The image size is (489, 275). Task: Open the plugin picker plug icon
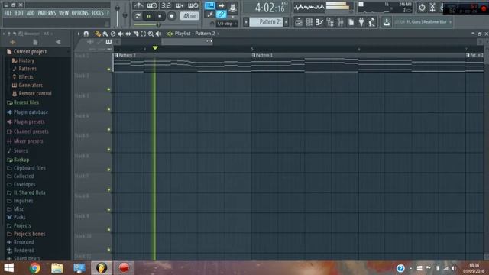[361, 22]
